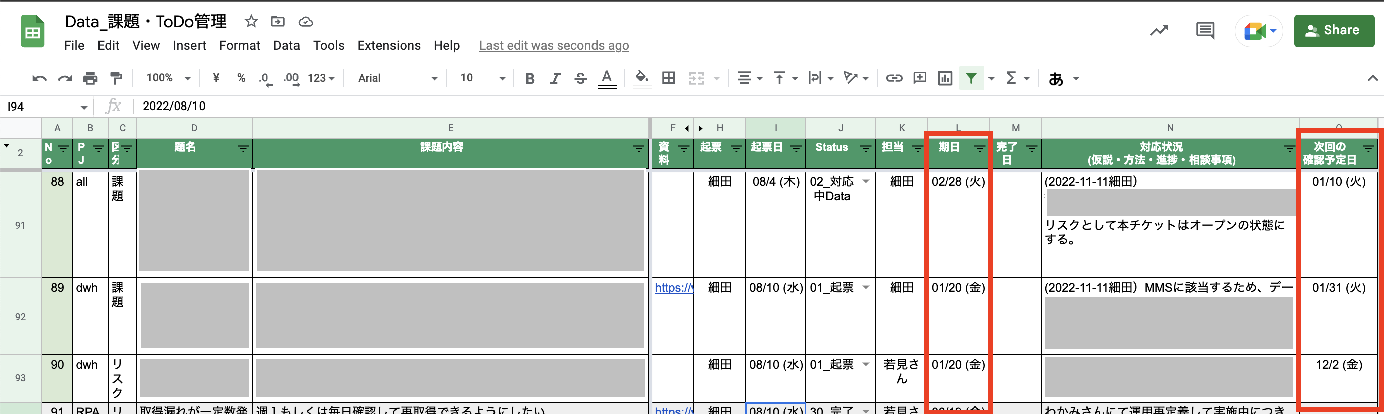Toggle italic formatting
This screenshot has width=1384, height=414.
tap(555, 78)
